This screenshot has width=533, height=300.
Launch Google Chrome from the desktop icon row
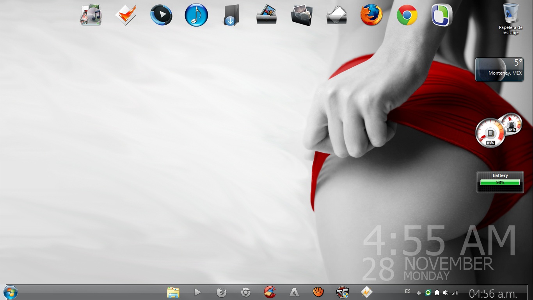click(x=407, y=15)
